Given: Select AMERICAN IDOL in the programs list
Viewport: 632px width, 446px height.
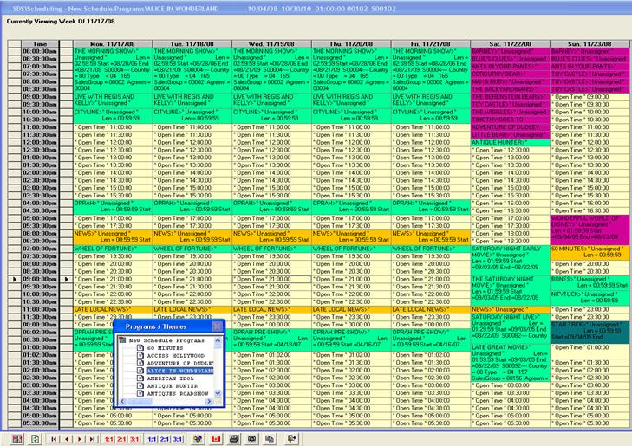Looking at the screenshot, I should coord(169,379).
